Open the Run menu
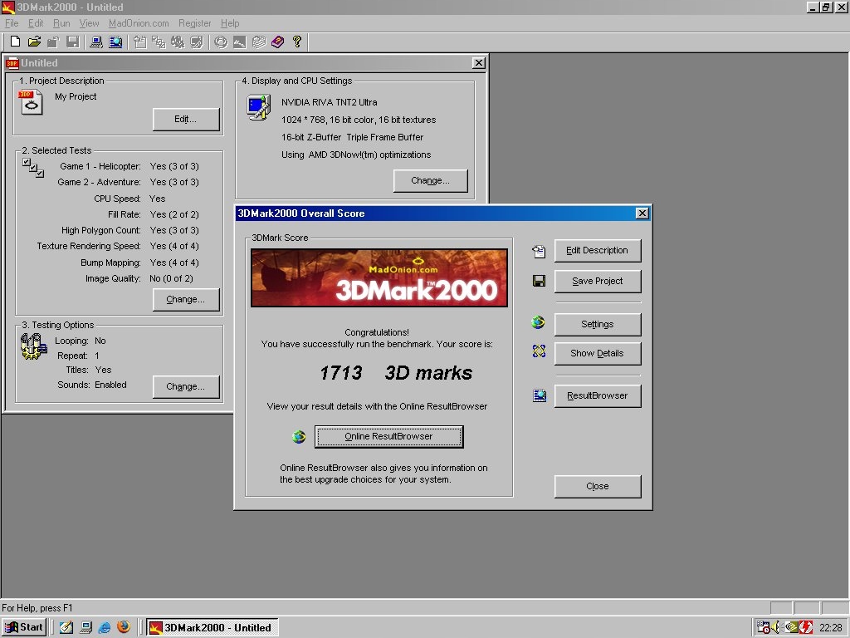This screenshot has width=850, height=638. (61, 23)
